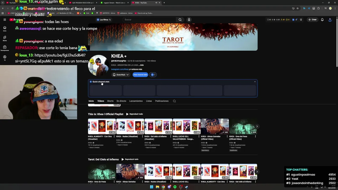Search within the KHEA channel tabs
338x190 pixels.
tap(174, 101)
